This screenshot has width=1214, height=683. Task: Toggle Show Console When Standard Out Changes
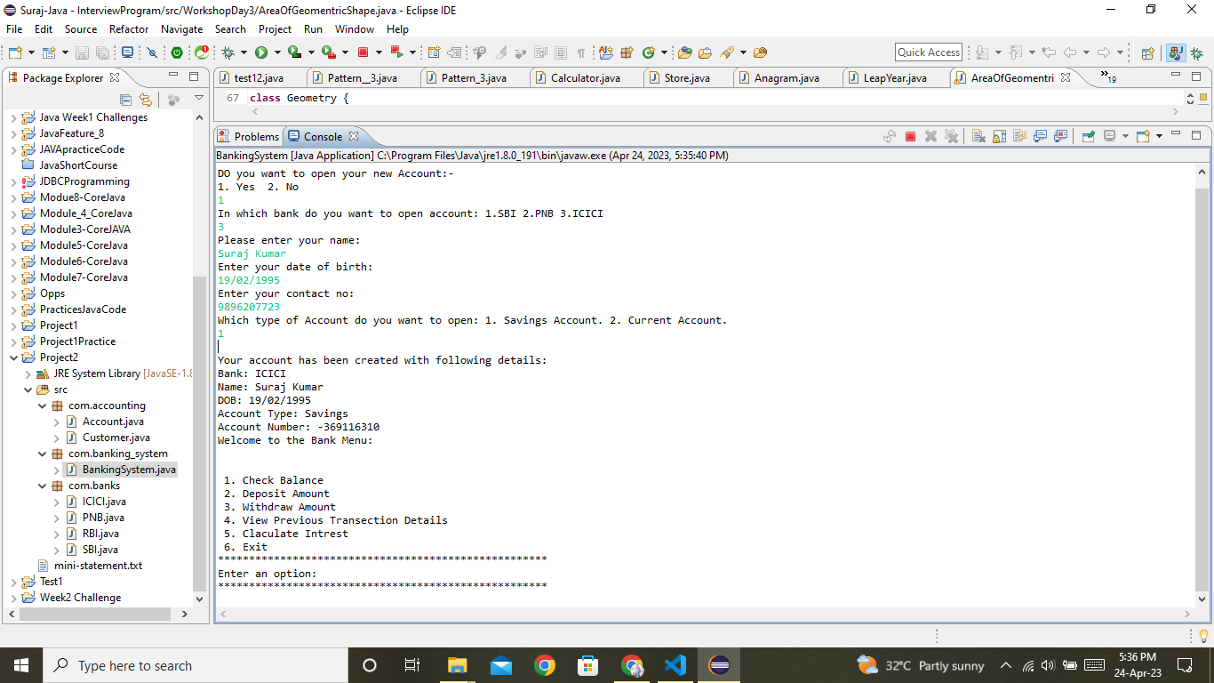click(1040, 136)
